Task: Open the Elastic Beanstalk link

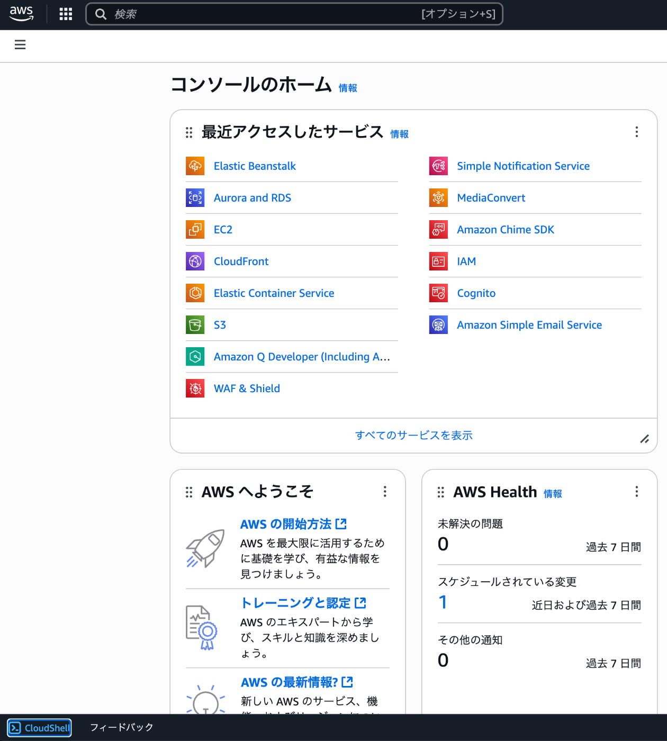Action: (x=255, y=166)
